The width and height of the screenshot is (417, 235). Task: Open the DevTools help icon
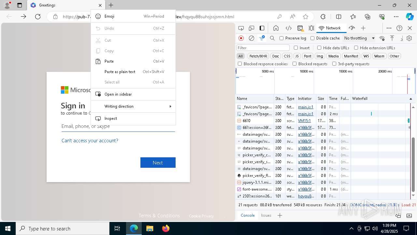point(399,28)
